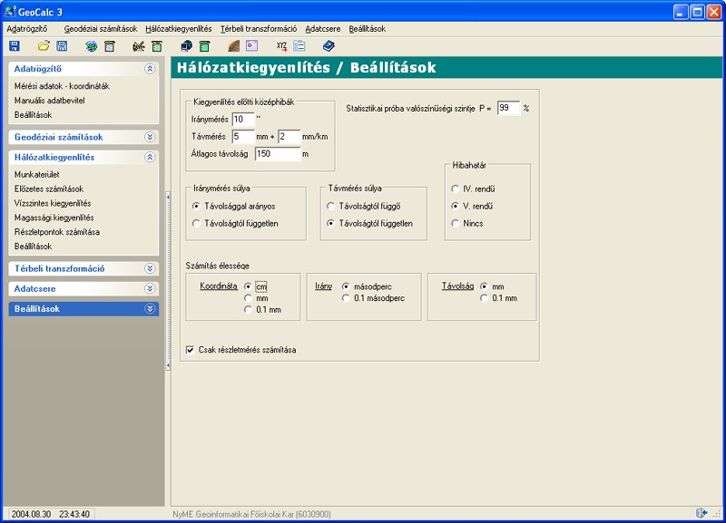Select Távolságtól független for Távmérés súlya
The width and height of the screenshot is (726, 523).
[x=369, y=223]
